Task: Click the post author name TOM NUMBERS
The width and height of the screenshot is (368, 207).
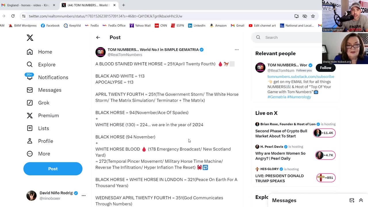Action: point(153,50)
